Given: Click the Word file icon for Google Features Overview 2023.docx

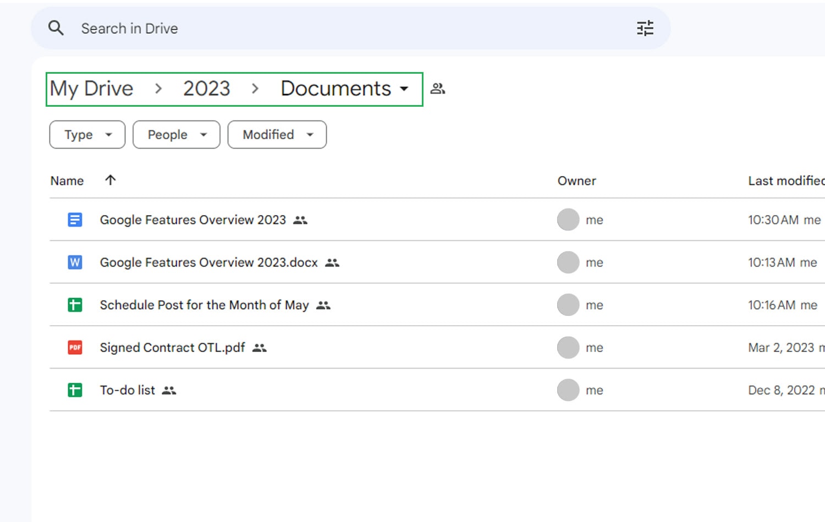Looking at the screenshot, I should tap(75, 262).
